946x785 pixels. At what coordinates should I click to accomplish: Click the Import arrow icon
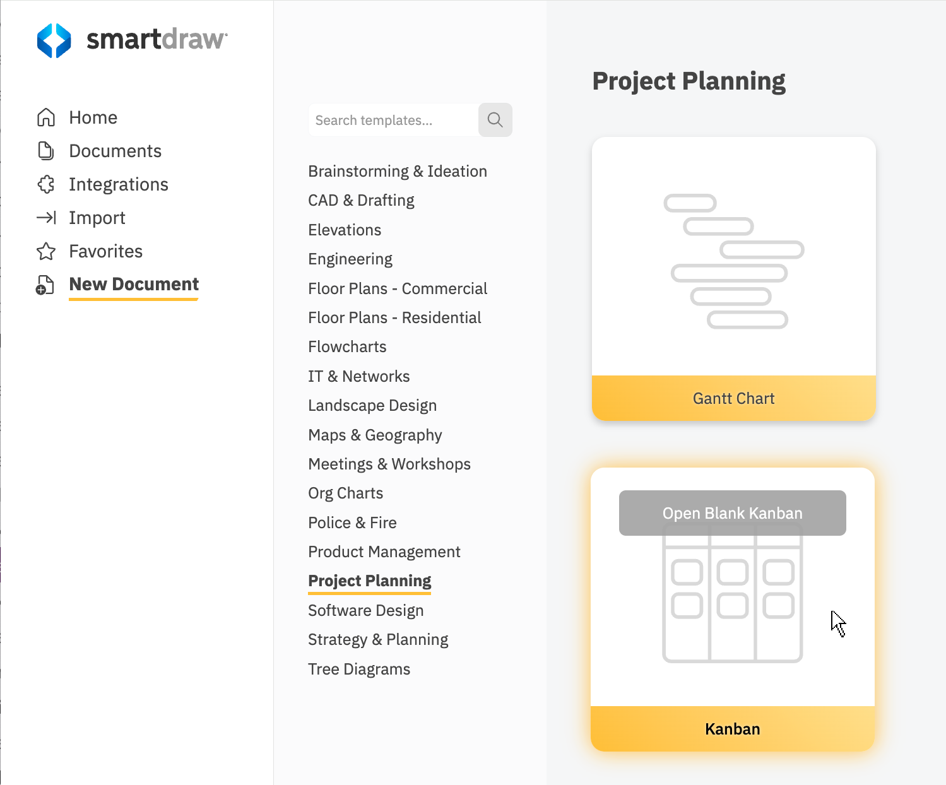(x=46, y=218)
